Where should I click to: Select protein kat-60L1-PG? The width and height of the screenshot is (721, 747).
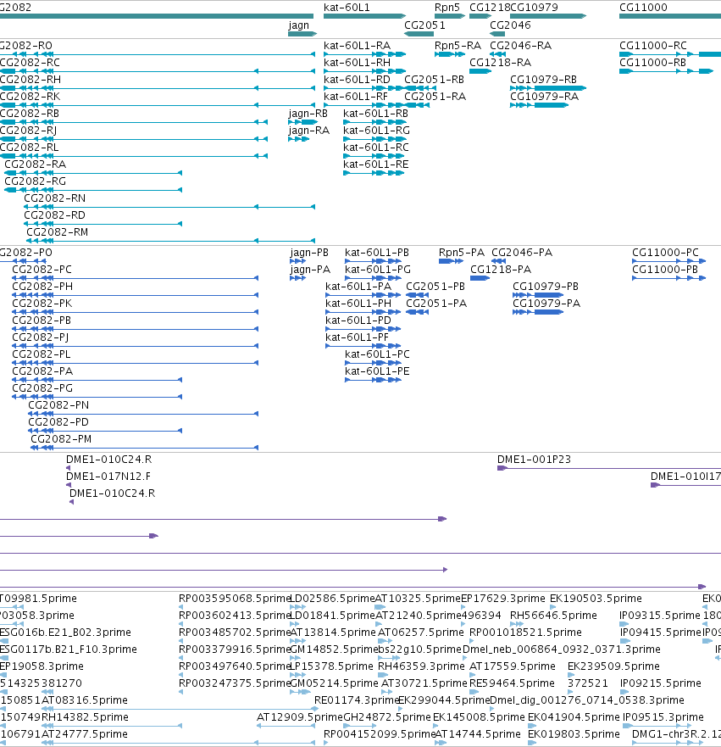(378, 270)
